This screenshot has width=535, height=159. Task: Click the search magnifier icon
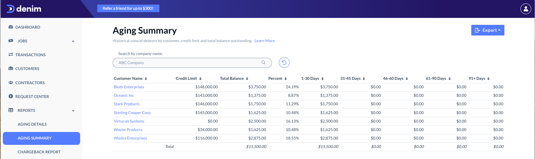[263, 63]
